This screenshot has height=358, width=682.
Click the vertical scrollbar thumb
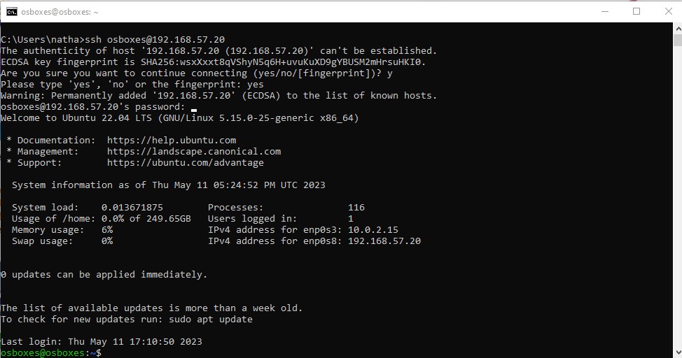point(678,40)
